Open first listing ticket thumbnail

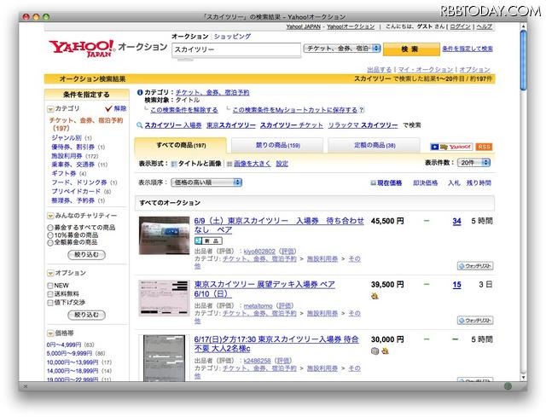[x=164, y=235]
